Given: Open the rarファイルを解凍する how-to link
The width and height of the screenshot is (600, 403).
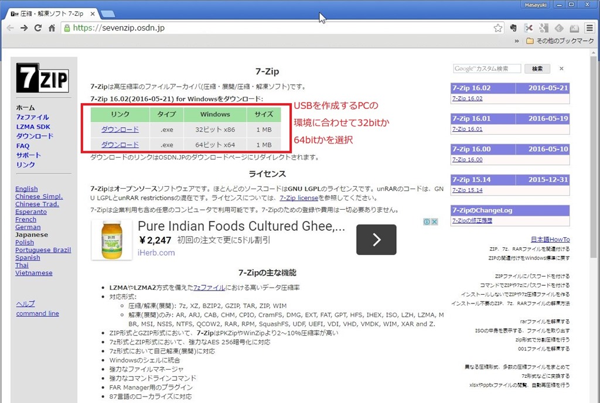Looking at the screenshot, I should point(545,322).
